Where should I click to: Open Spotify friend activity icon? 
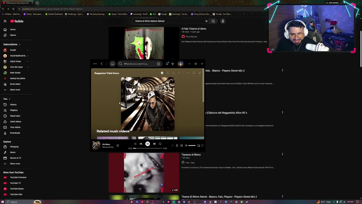tap(173, 64)
